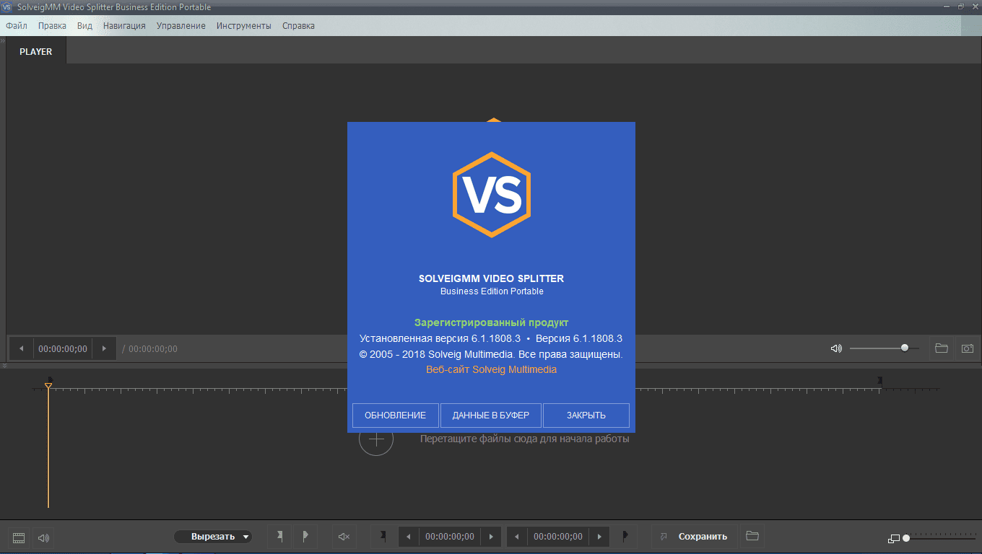Image resolution: width=982 pixels, height=554 pixels.
Task: Click the orange playhead marker on the timeline
Action: (x=48, y=387)
